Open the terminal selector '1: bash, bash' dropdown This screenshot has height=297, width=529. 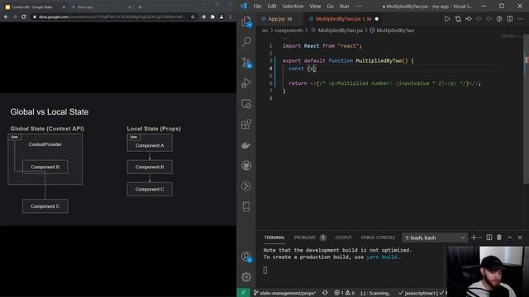pos(435,238)
